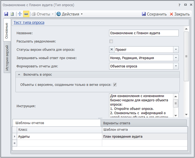
Task: Open the История версий side tab
Action: [7, 58]
